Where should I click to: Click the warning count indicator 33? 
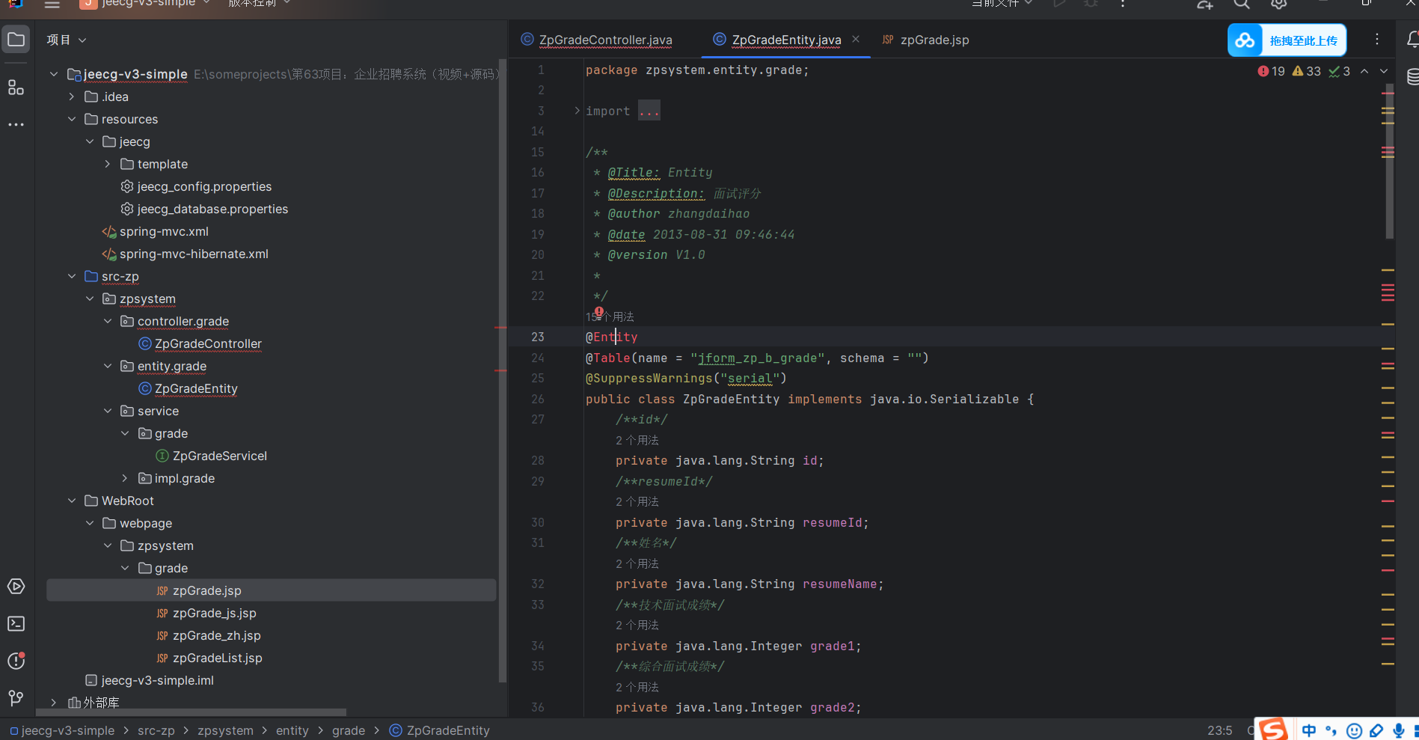click(x=1306, y=71)
